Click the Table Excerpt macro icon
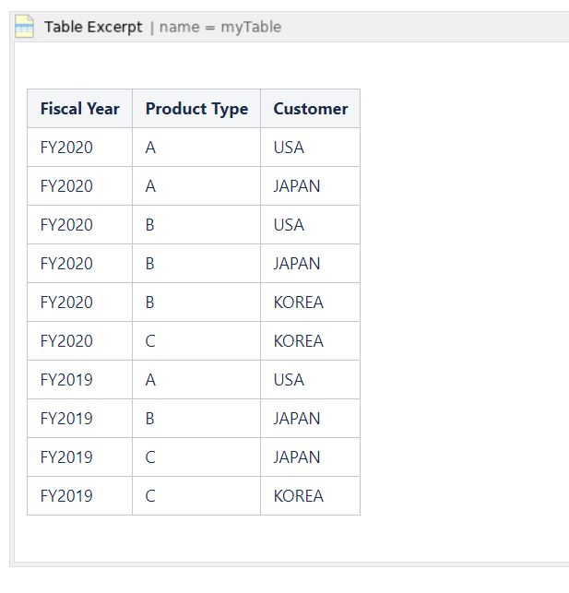Image resolution: width=569 pixels, height=593 pixels. click(x=24, y=27)
